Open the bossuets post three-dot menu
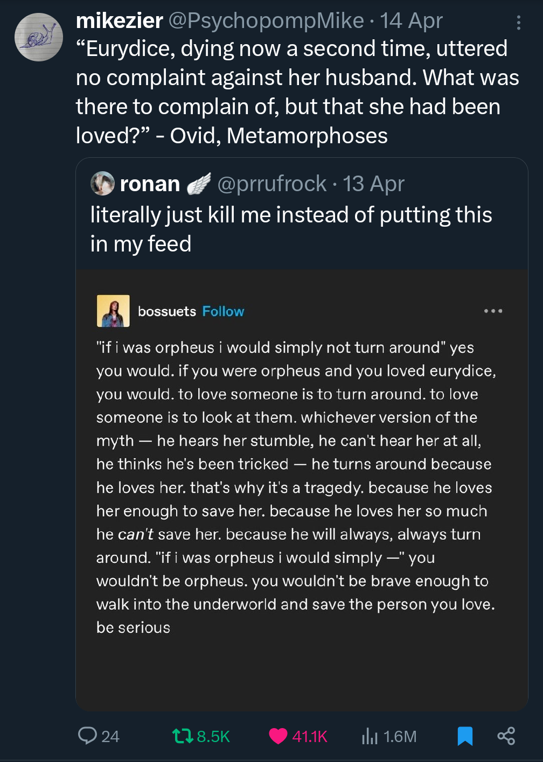The height and width of the screenshot is (762, 543). [x=493, y=311]
